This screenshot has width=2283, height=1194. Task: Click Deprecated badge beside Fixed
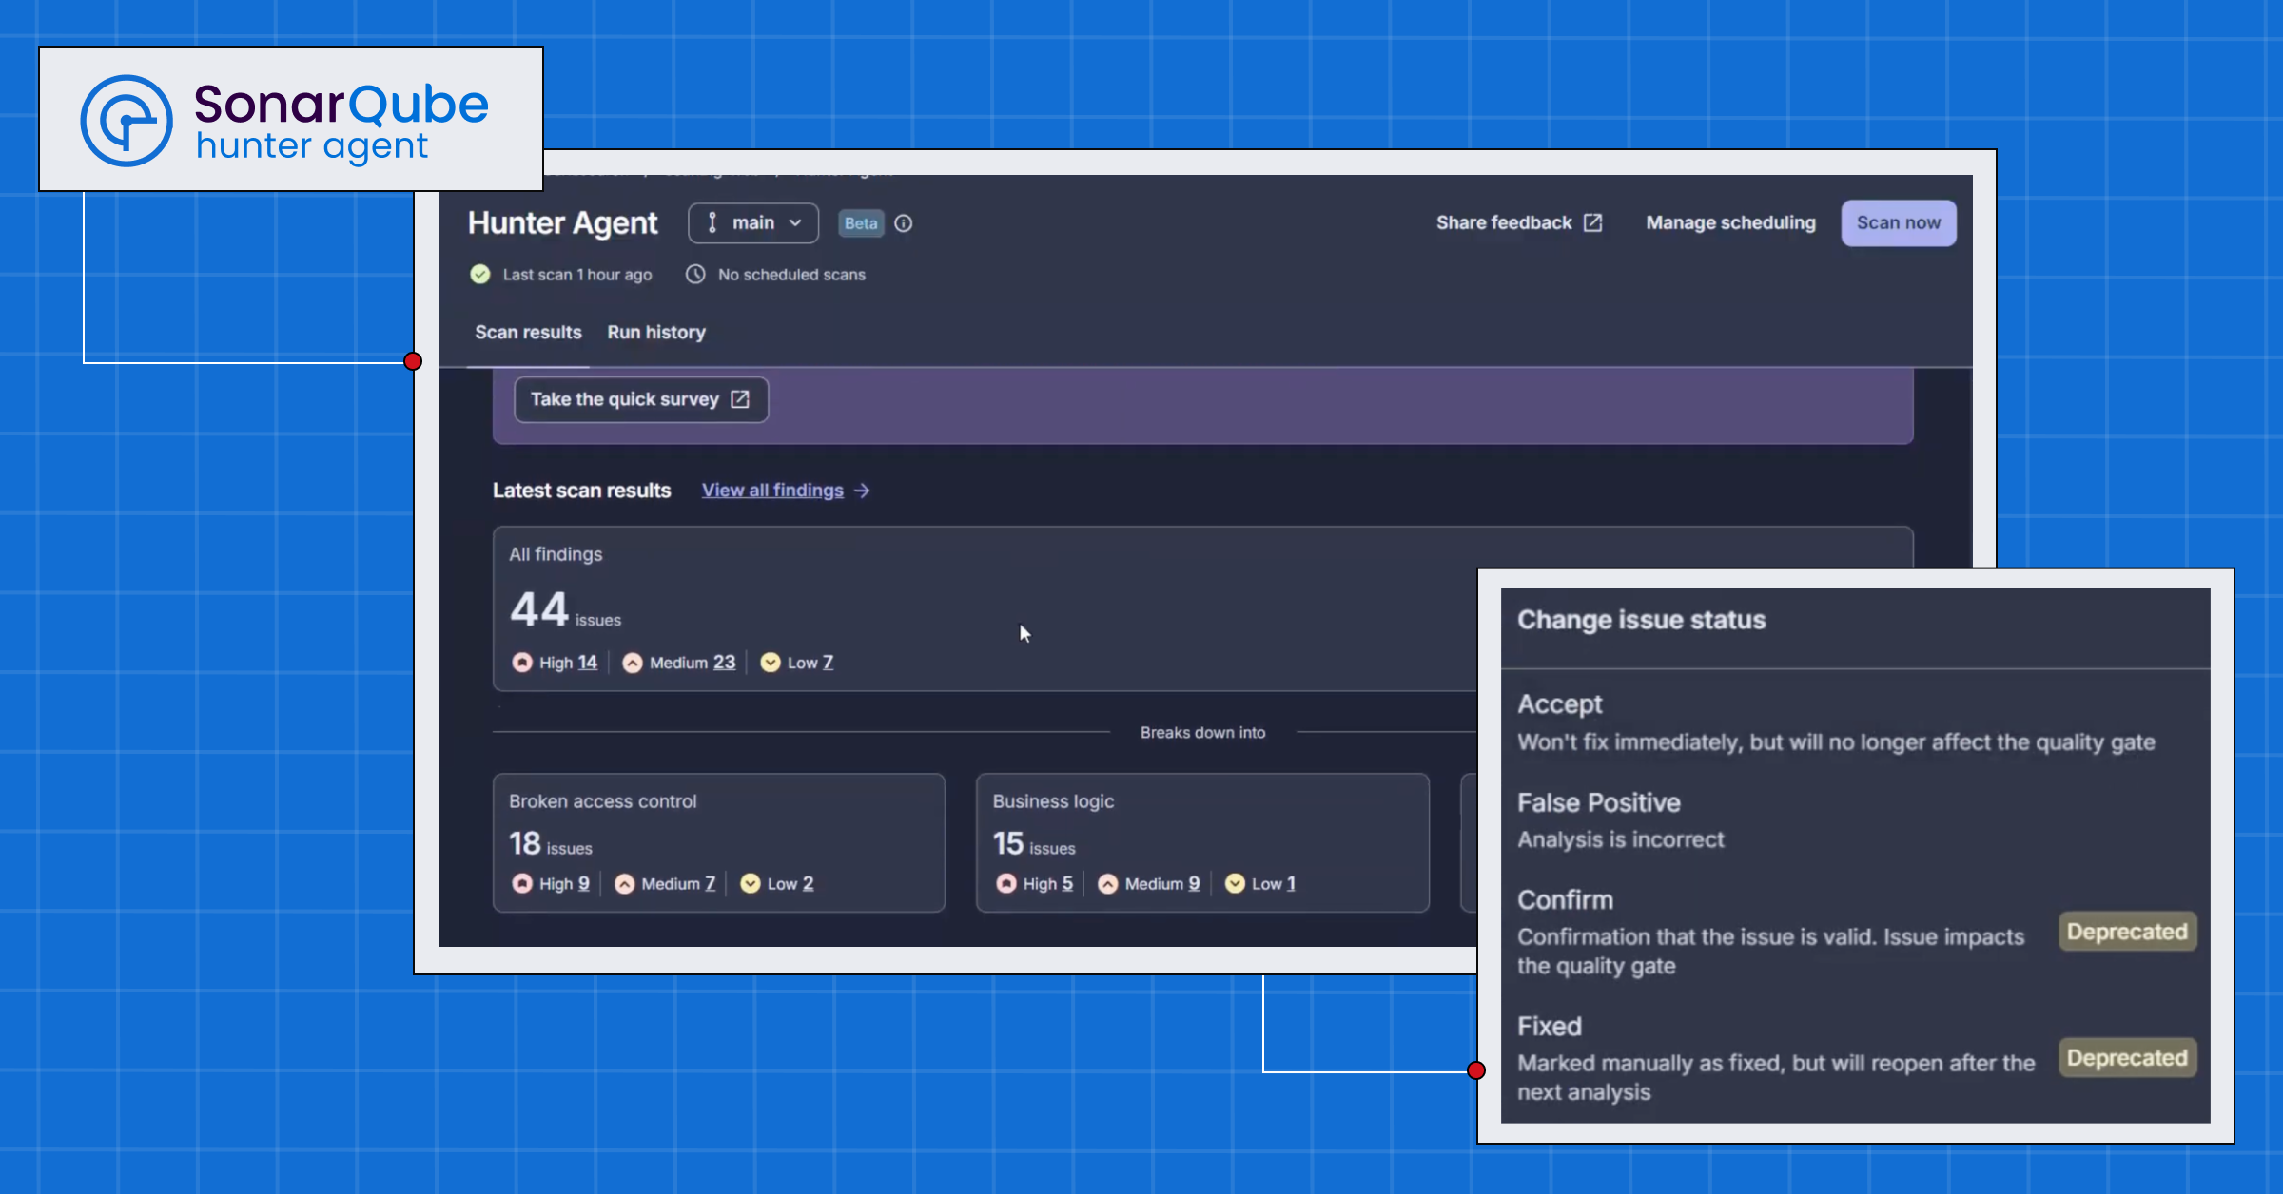tap(2128, 1058)
